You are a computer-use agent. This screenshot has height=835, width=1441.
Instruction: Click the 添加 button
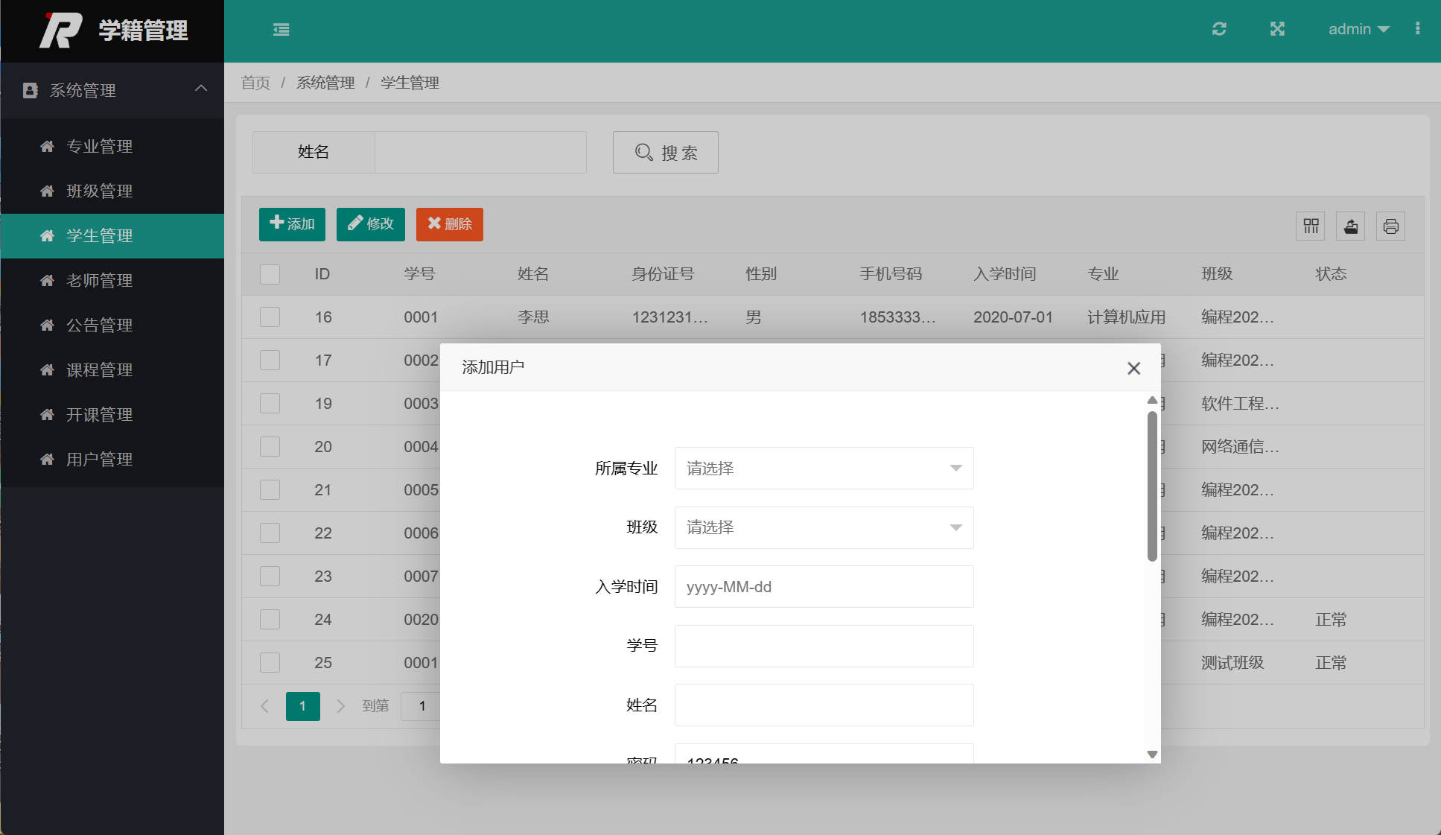click(292, 223)
